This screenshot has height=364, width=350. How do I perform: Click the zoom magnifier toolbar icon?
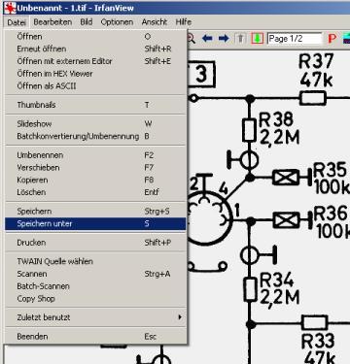[191, 39]
